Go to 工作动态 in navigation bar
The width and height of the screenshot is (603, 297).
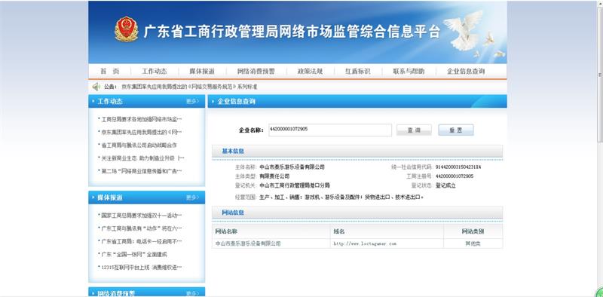(155, 71)
